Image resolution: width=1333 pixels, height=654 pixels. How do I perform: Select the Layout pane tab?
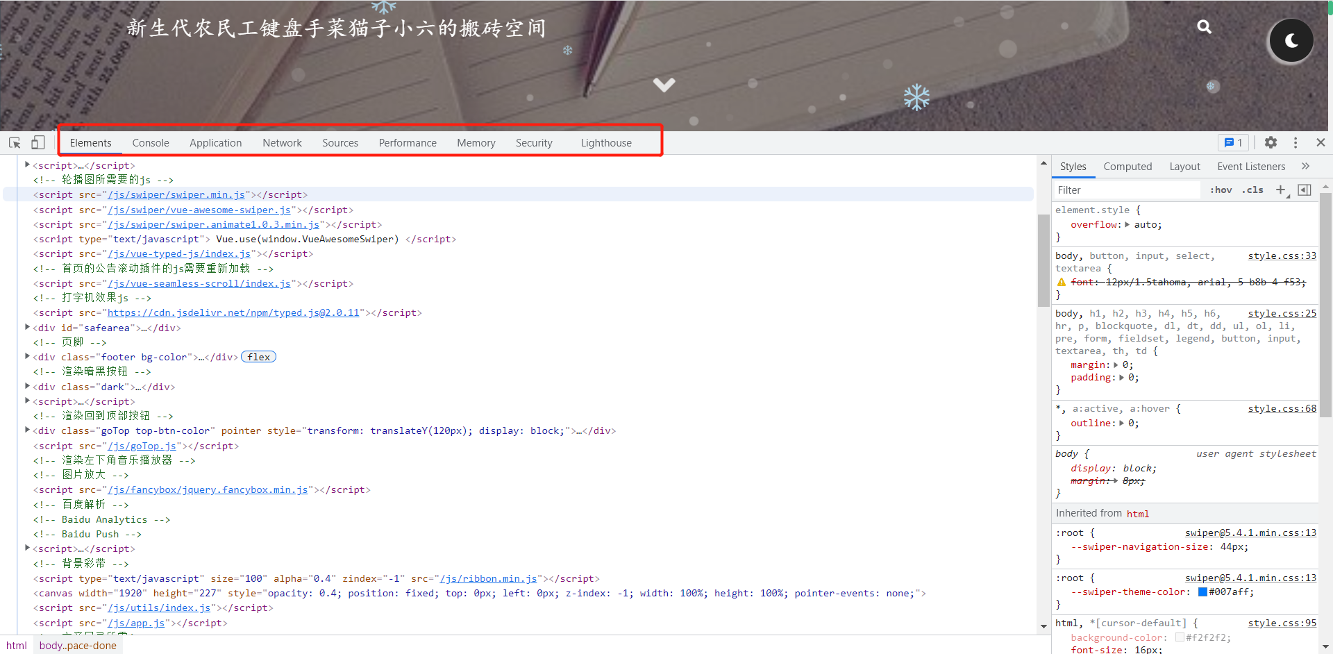click(1184, 167)
